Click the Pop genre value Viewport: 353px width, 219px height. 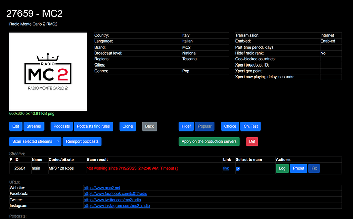186,71
